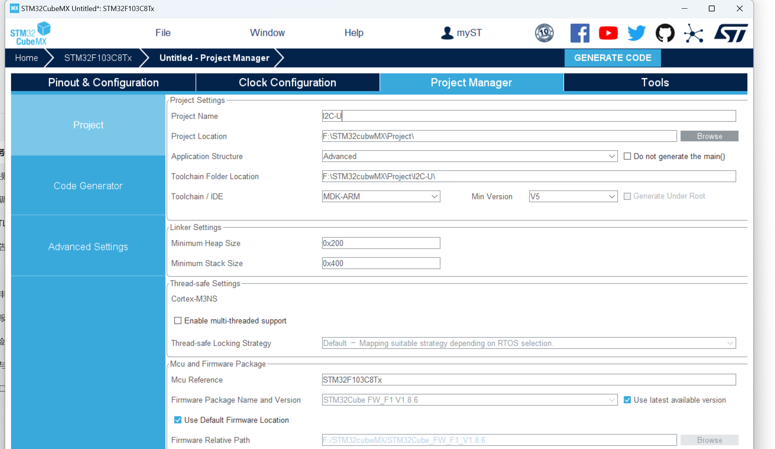Click the STM32CubeMX logo
The height and width of the screenshot is (449, 775).
pyautogui.click(x=30, y=33)
